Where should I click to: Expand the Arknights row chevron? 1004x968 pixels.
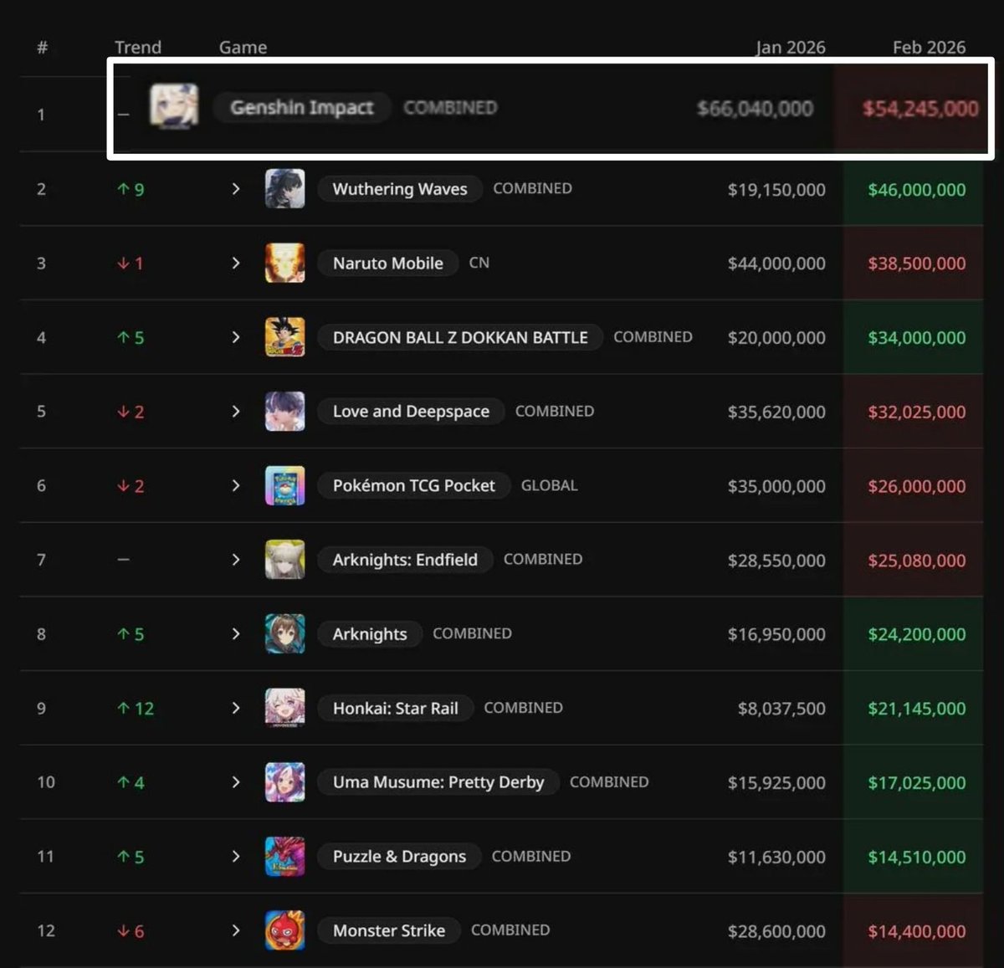click(236, 634)
